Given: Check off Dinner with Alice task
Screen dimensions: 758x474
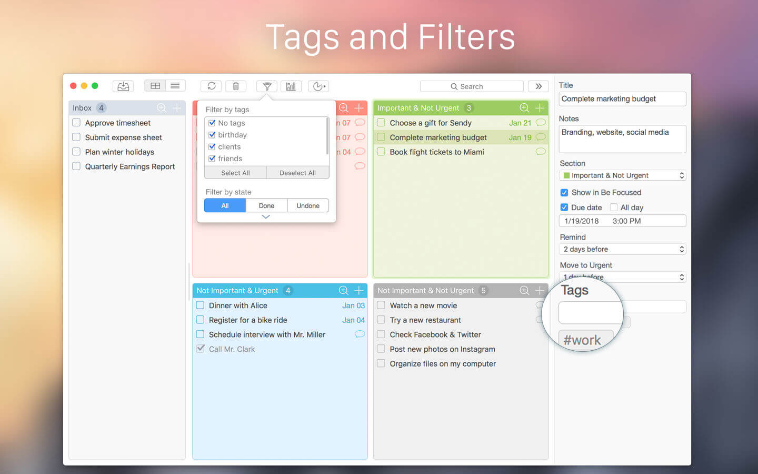Looking at the screenshot, I should click(x=200, y=305).
